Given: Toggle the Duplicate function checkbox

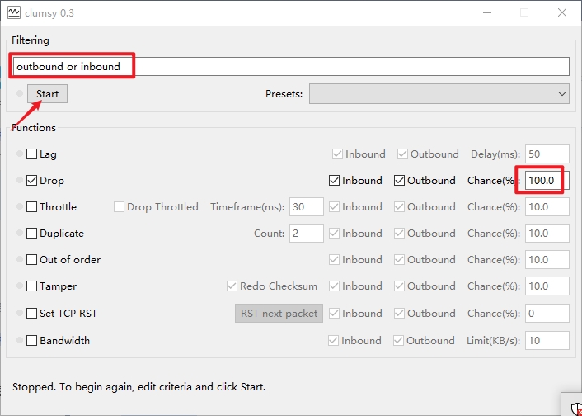Looking at the screenshot, I should click(x=32, y=234).
